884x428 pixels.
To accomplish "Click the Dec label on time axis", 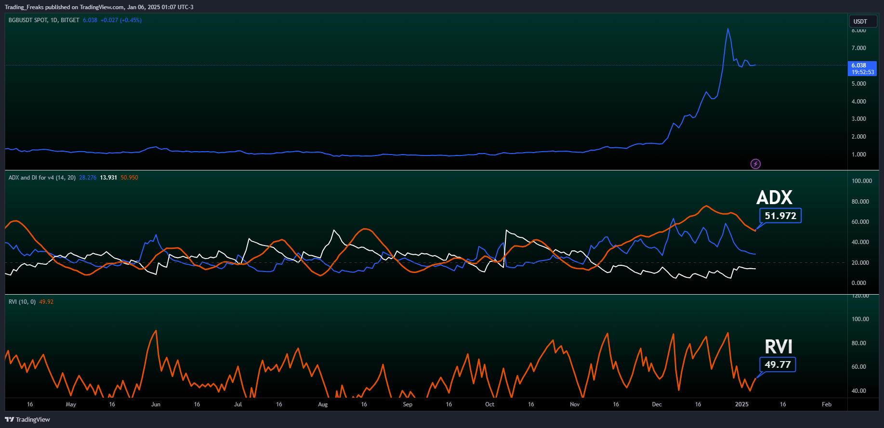I will tap(657, 404).
